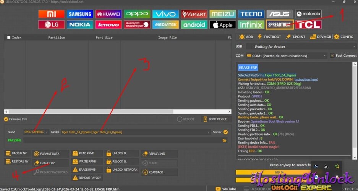Open the FASTBOOT tab
358x191 pixels.
[269, 37]
